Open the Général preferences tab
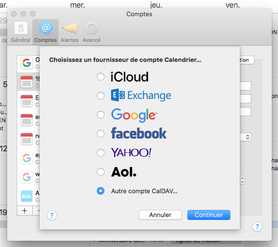The width and height of the screenshot is (278, 247). [21, 32]
